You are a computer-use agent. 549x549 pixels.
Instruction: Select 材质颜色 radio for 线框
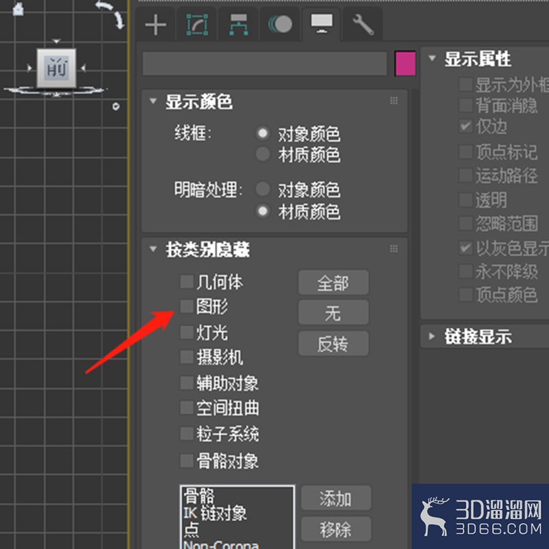[x=263, y=154]
